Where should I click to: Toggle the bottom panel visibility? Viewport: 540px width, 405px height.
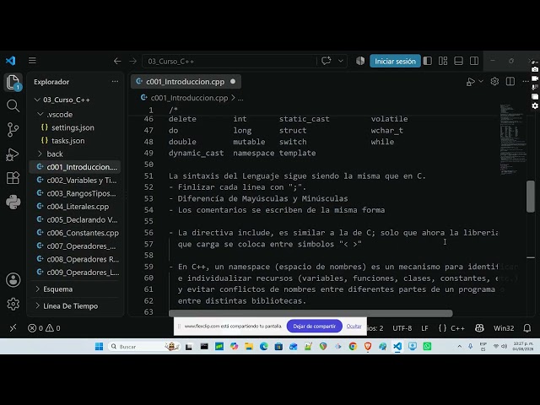(458, 61)
